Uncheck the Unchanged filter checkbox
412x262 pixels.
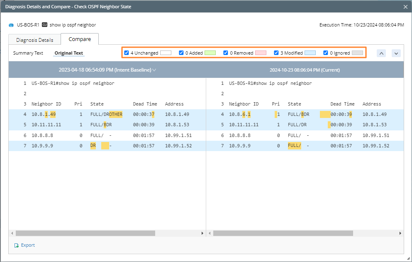[x=127, y=53]
